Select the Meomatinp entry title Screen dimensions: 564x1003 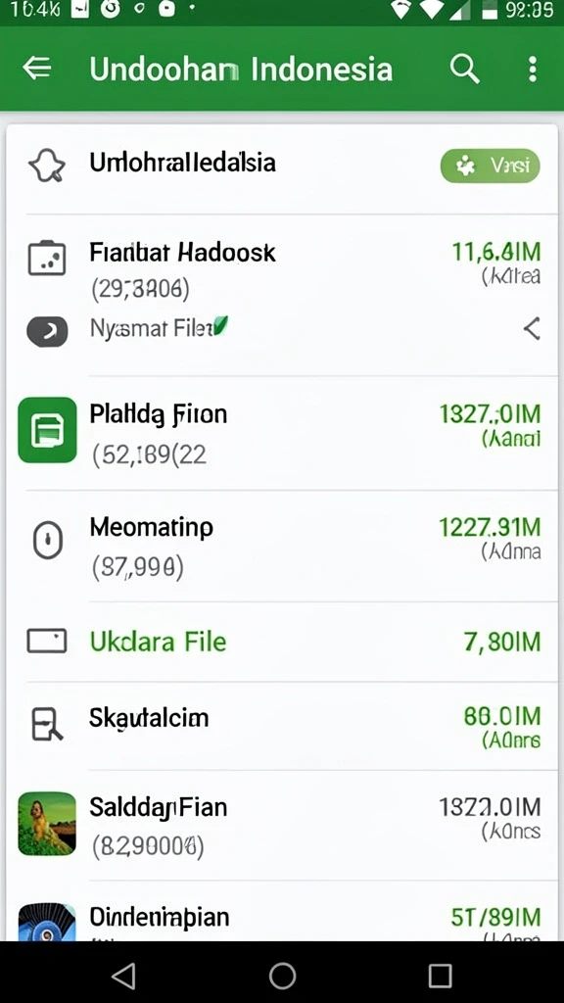tap(152, 528)
